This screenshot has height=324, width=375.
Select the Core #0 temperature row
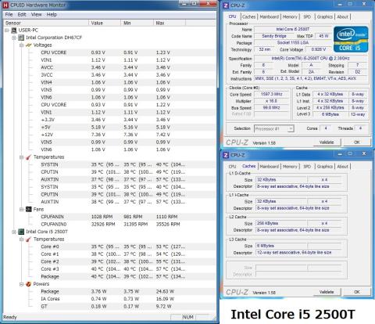(x=109, y=247)
